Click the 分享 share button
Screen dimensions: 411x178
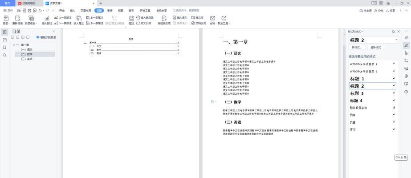[x=391, y=11]
